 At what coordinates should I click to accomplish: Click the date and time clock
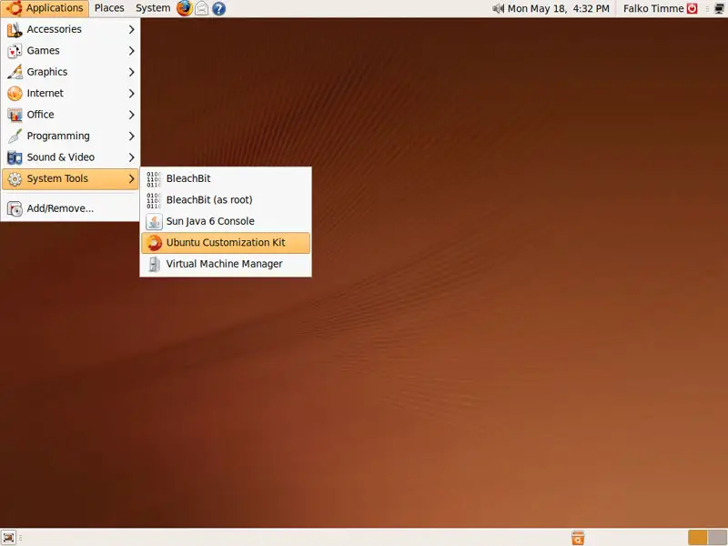click(x=558, y=8)
